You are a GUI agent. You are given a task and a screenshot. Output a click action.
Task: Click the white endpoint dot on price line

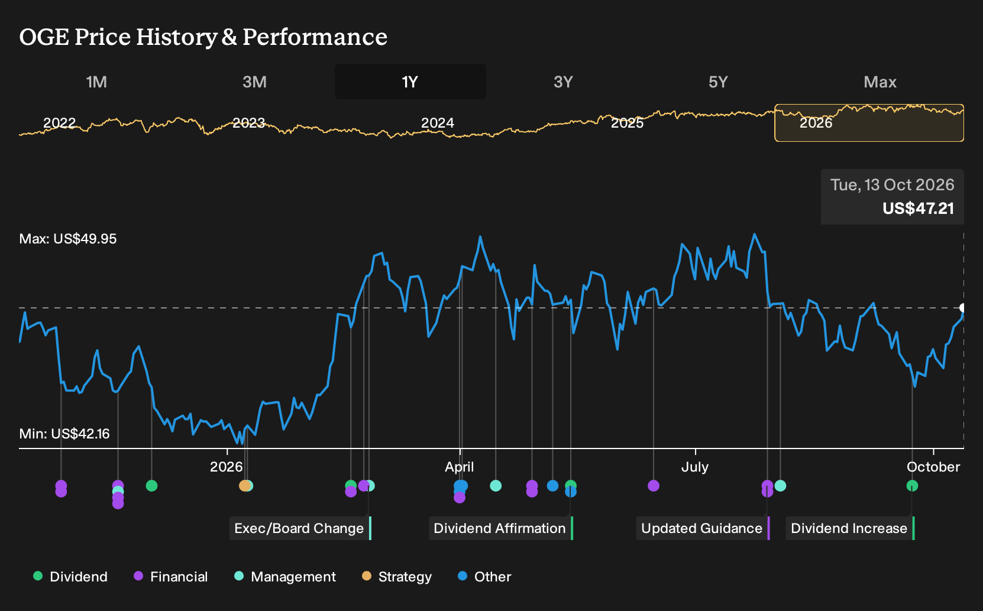pos(963,308)
